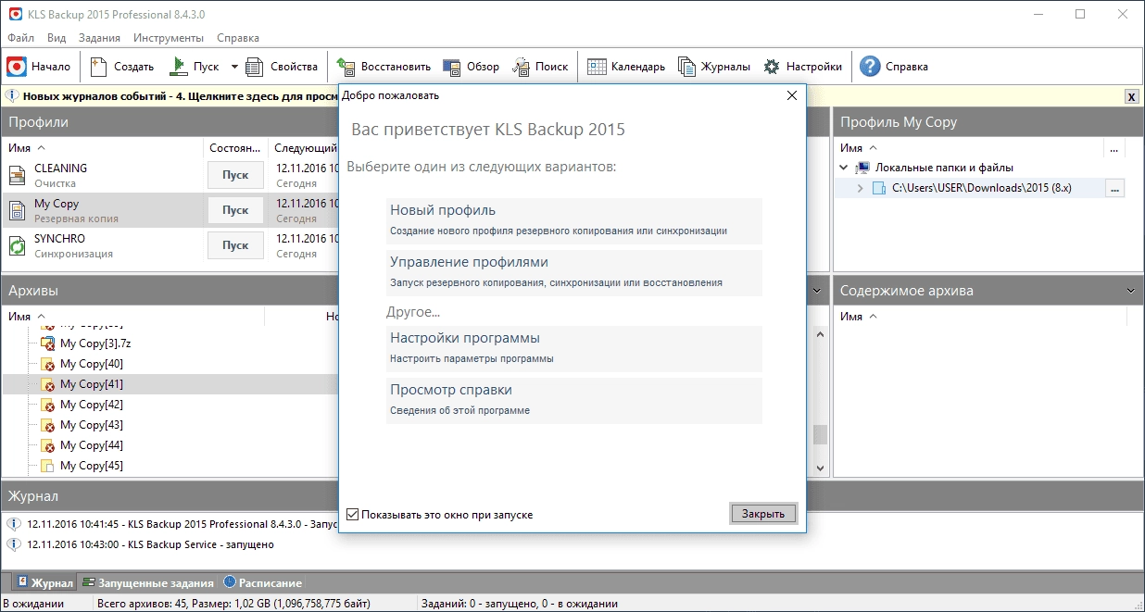Viewport: 1145px width, 612px height.
Task: Open the Справка menu in menu bar
Action: 238,38
